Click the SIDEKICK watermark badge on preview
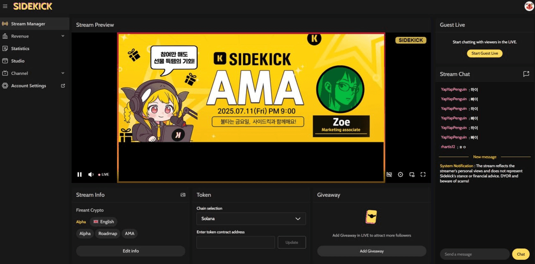Screen dimensions: 535x264 click(x=411, y=40)
